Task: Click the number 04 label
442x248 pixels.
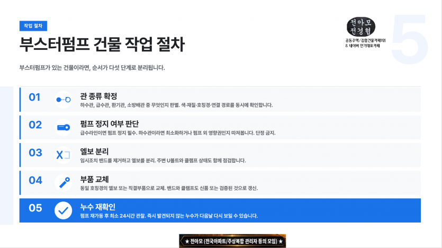Action: pos(35,180)
